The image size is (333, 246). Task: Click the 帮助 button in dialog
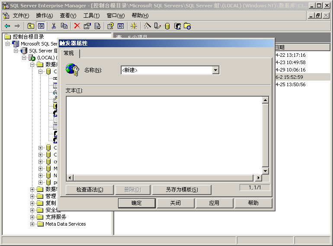[x=253, y=203]
